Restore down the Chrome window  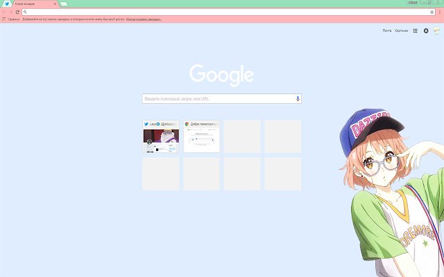click(x=430, y=2)
